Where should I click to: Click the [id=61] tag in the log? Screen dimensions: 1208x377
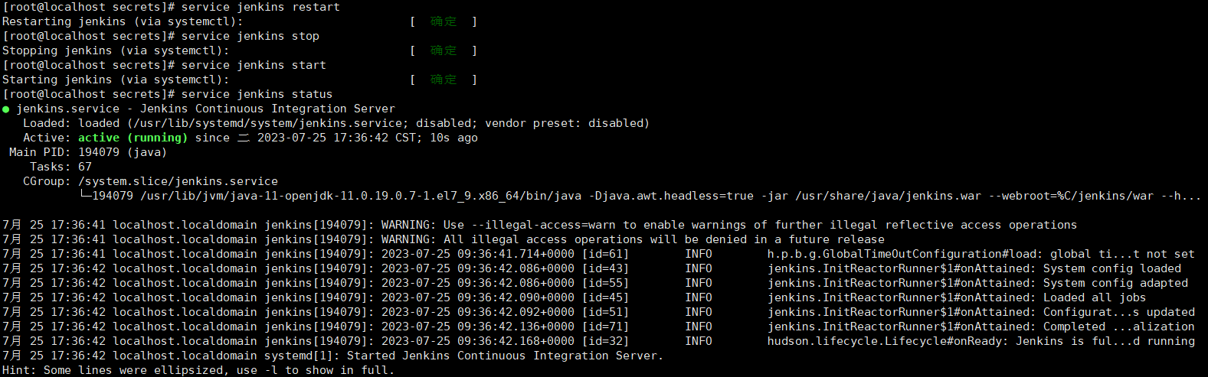[605, 254]
